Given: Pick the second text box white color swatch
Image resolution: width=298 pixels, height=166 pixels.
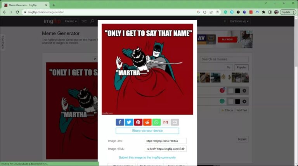Looking at the screenshot, I should coord(231,101).
